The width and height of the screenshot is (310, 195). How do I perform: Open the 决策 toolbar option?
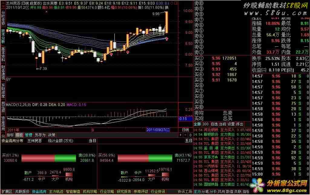click(51, 135)
